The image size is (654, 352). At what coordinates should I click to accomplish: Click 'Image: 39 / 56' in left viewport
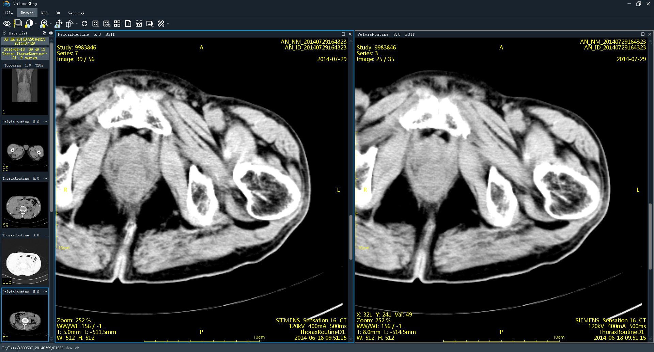[76, 59]
